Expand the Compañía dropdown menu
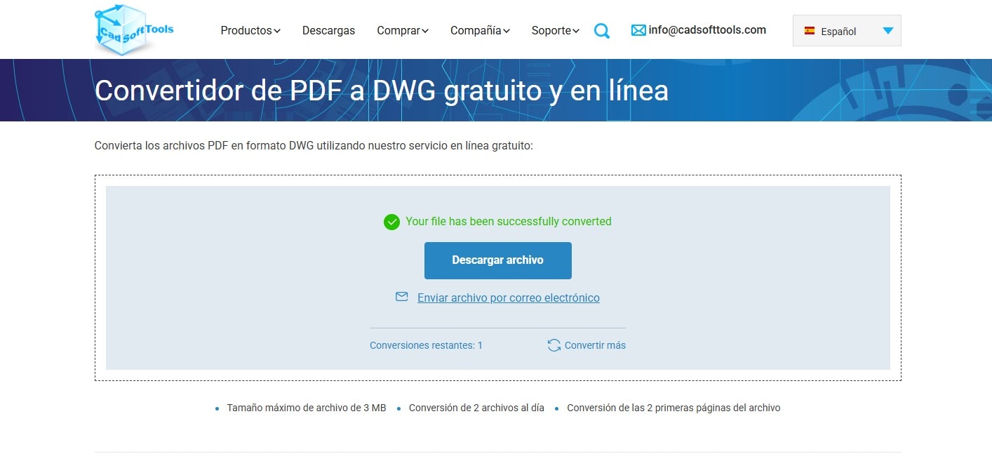The width and height of the screenshot is (992, 454). 480,31
